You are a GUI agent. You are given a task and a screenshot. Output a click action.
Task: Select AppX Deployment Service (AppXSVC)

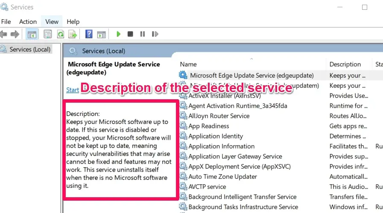(240, 167)
